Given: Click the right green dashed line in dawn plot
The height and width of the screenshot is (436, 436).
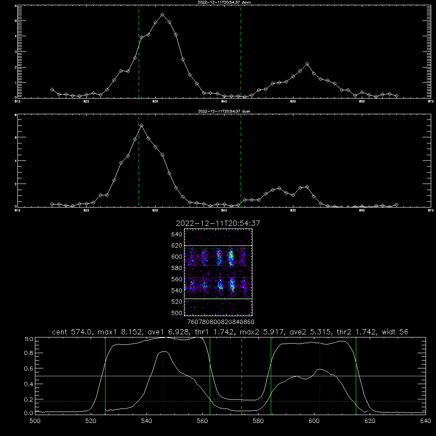Looking at the screenshot, I should (x=241, y=51).
